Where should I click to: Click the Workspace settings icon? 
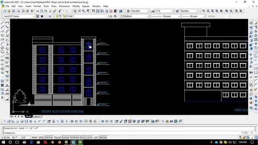click(x=37, y=16)
